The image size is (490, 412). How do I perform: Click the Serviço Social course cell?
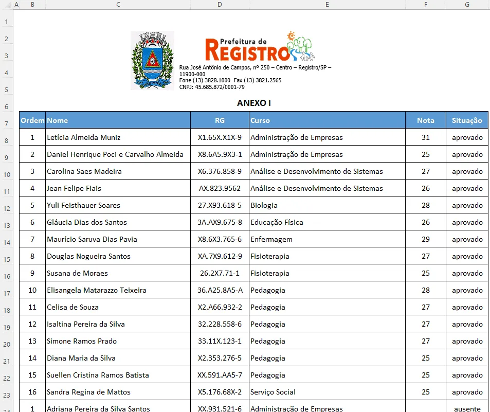coord(327,391)
